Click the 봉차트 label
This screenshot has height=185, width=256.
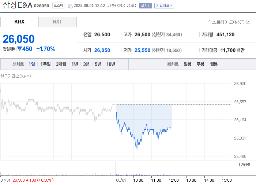[x=173, y=64]
